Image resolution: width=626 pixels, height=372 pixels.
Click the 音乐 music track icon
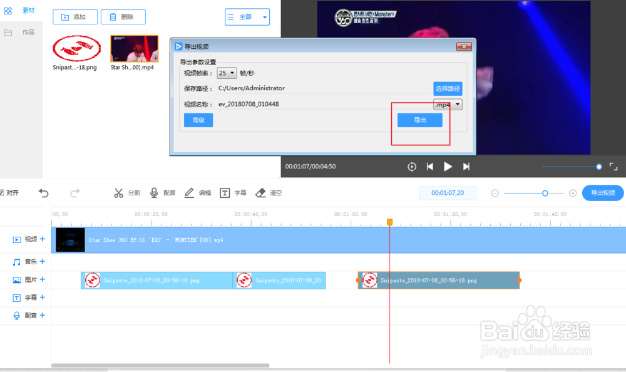pos(16,262)
